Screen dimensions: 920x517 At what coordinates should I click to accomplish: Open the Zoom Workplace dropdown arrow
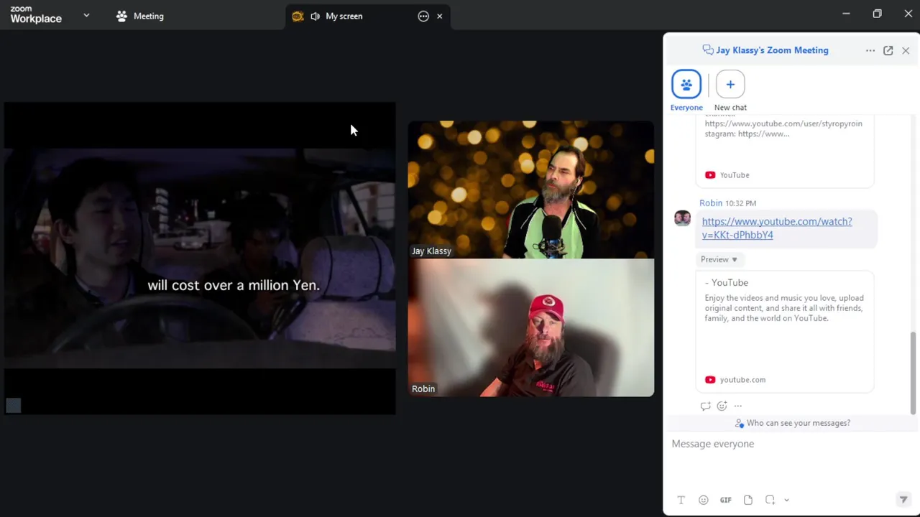pyautogui.click(x=86, y=15)
